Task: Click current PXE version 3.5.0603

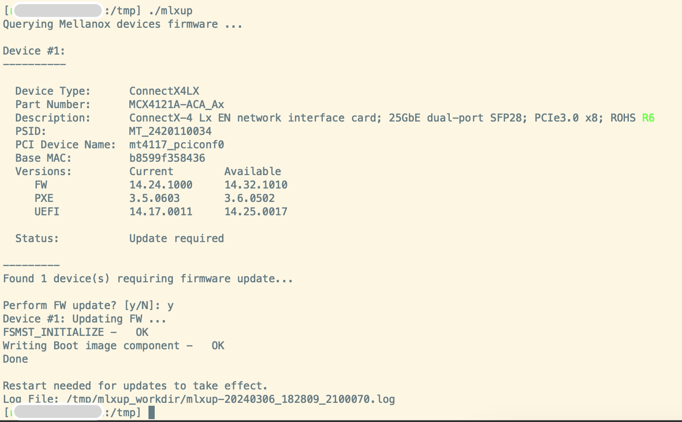Action: click(x=154, y=198)
